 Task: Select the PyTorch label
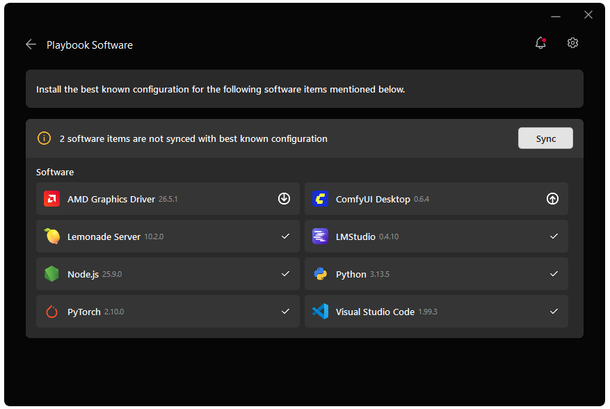84,312
